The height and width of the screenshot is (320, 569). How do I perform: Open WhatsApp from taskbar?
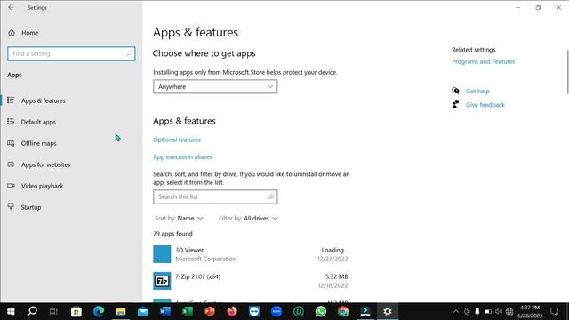pyautogui.click(x=321, y=311)
